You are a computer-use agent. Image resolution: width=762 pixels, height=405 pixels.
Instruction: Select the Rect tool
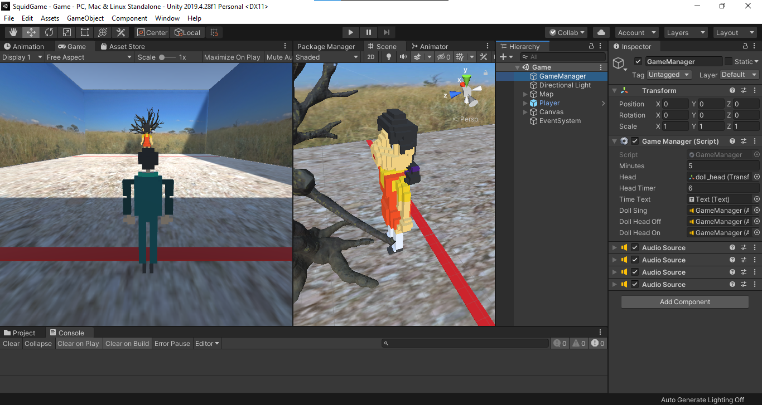pos(84,32)
